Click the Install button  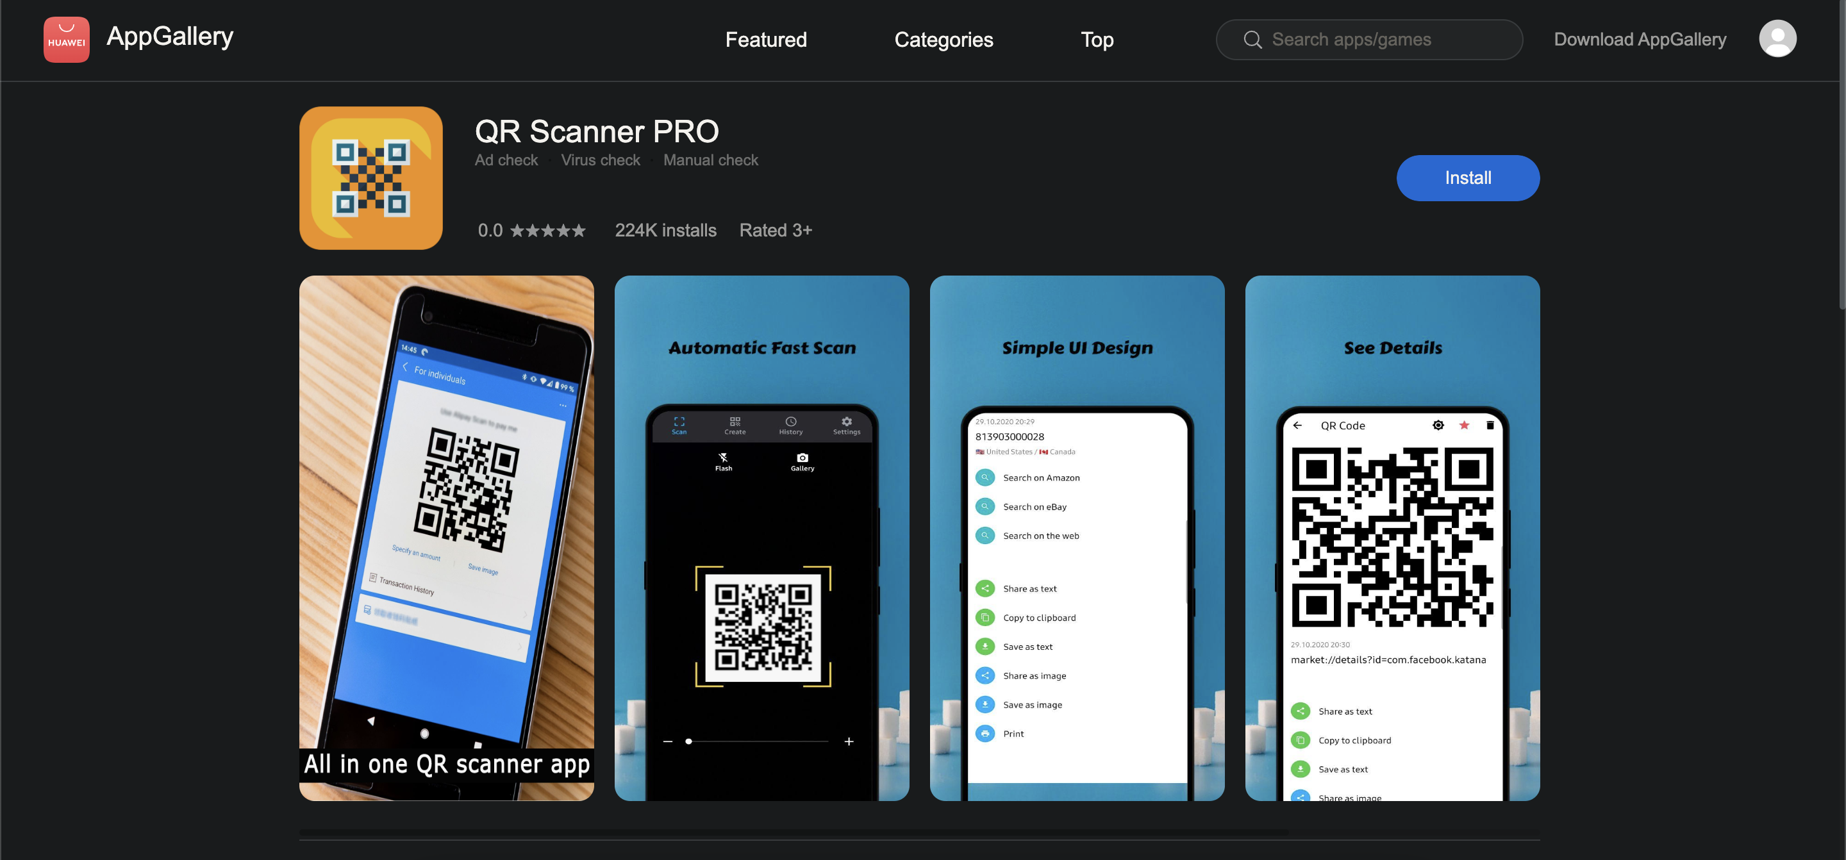click(1468, 178)
